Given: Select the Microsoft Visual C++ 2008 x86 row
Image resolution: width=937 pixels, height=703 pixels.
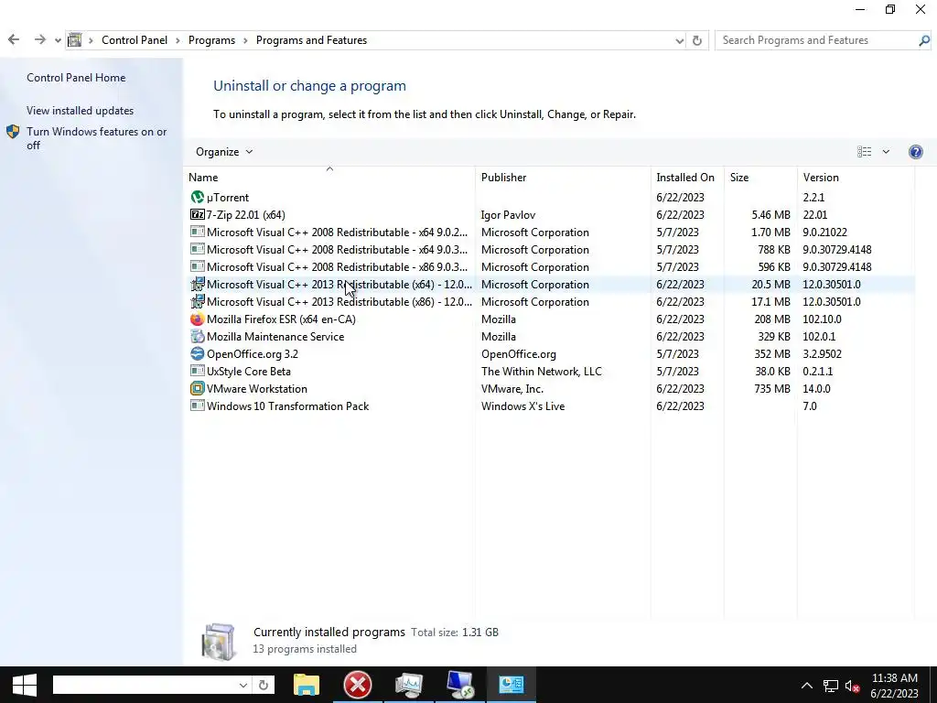Looking at the screenshot, I should tap(550, 266).
